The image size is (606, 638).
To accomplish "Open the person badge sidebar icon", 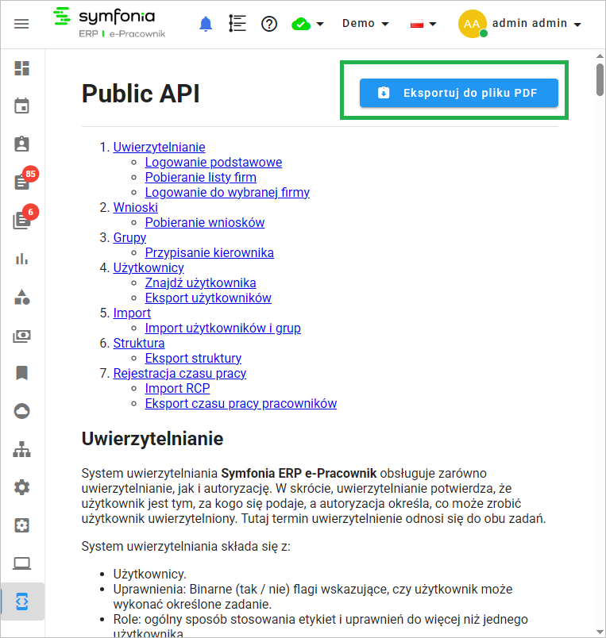I will [x=22, y=144].
